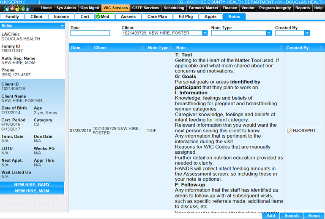Viewport: 325px width, 219px height.
Task: Click into the Date filter field
Action: coord(90,33)
